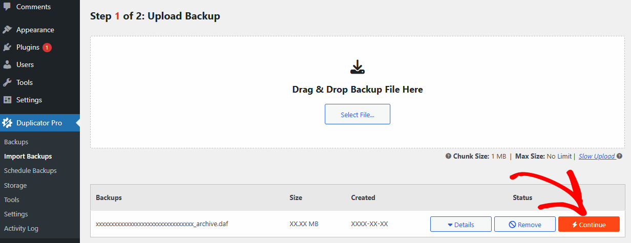Expand backup Details dropdown

click(x=460, y=225)
